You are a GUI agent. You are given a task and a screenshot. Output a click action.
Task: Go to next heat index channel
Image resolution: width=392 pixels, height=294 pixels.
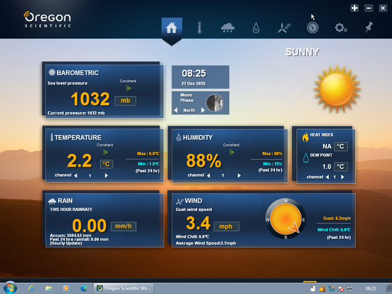pyautogui.click(x=344, y=177)
